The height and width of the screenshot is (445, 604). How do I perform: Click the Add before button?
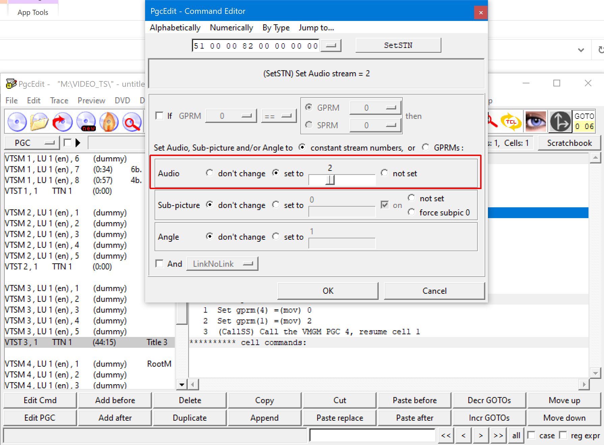[x=115, y=400]
